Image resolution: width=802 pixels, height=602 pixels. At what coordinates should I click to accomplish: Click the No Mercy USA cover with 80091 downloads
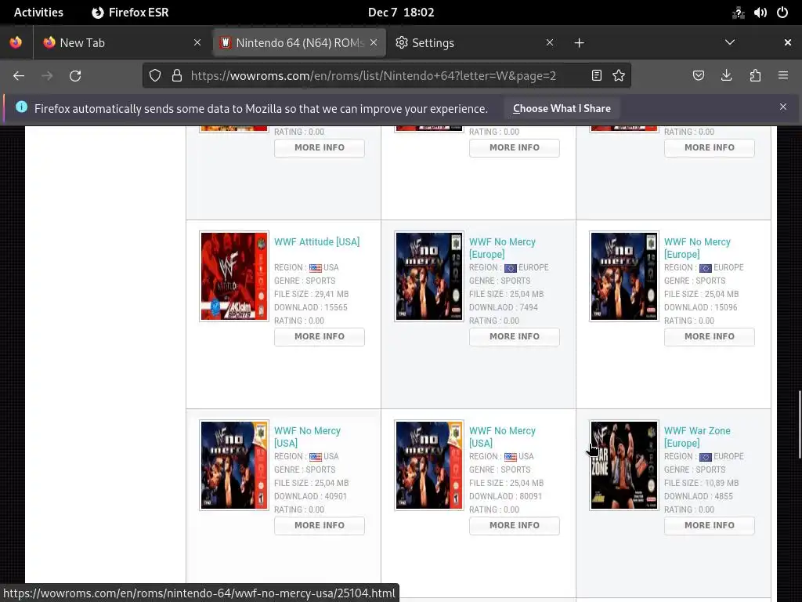[429, 466]
